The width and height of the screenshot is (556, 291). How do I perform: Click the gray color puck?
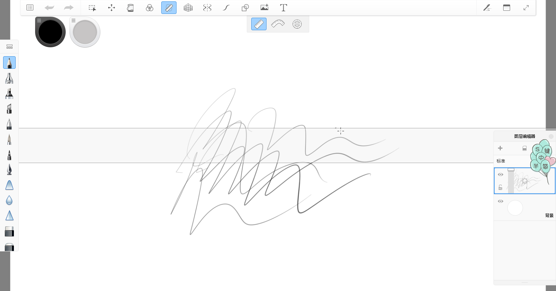click(x=85, y=32)
